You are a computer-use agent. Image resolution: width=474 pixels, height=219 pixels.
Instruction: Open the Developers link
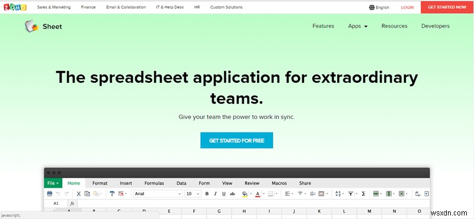click(435, 26)
